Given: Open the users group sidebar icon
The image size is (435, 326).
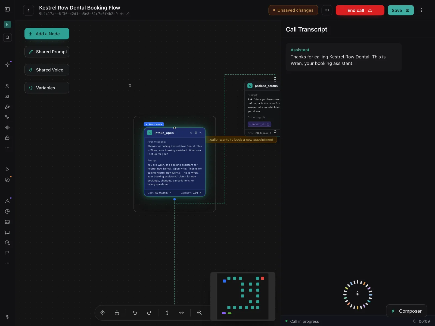Looking at the screenshot, I should 7,97.
